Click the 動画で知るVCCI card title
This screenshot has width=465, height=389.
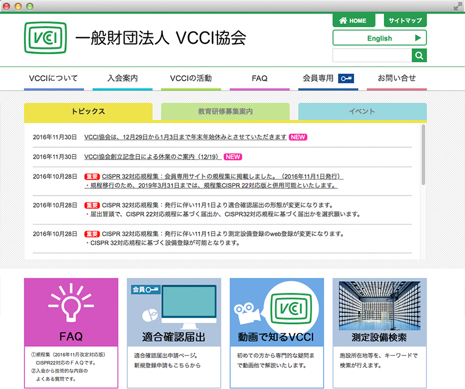click(x=276, y=337)
